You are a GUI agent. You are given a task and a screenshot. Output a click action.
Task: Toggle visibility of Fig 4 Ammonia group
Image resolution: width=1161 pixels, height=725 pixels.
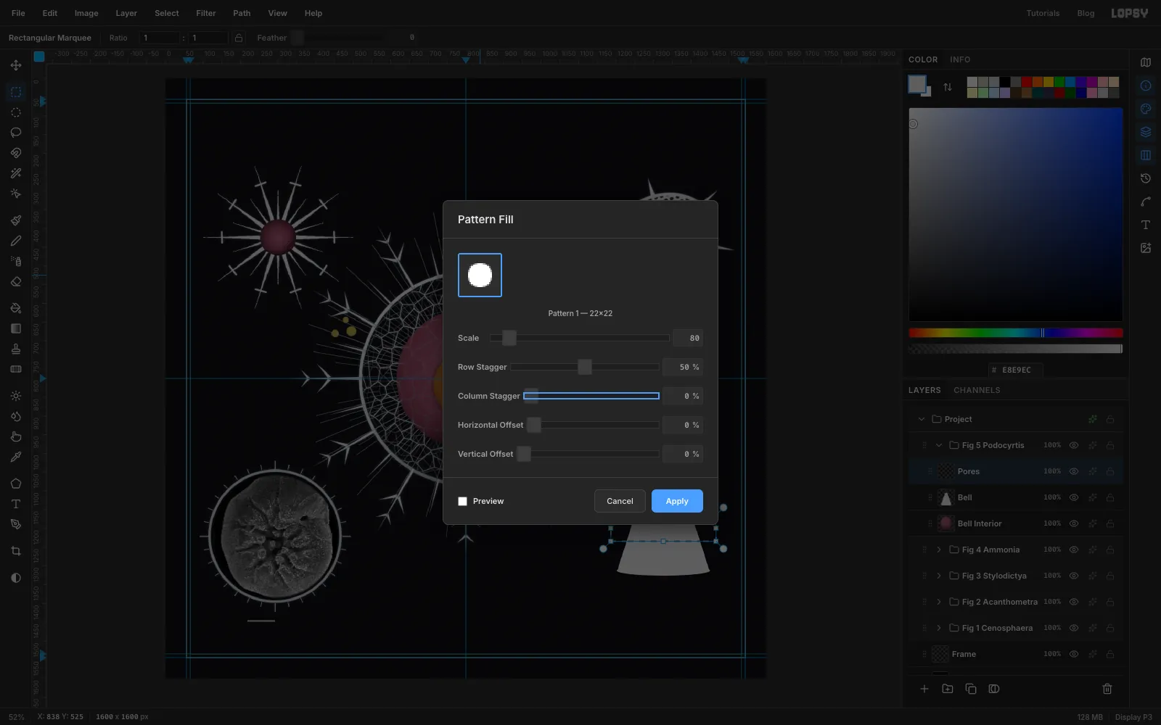pyautogui.click(x=1074, y=550)
